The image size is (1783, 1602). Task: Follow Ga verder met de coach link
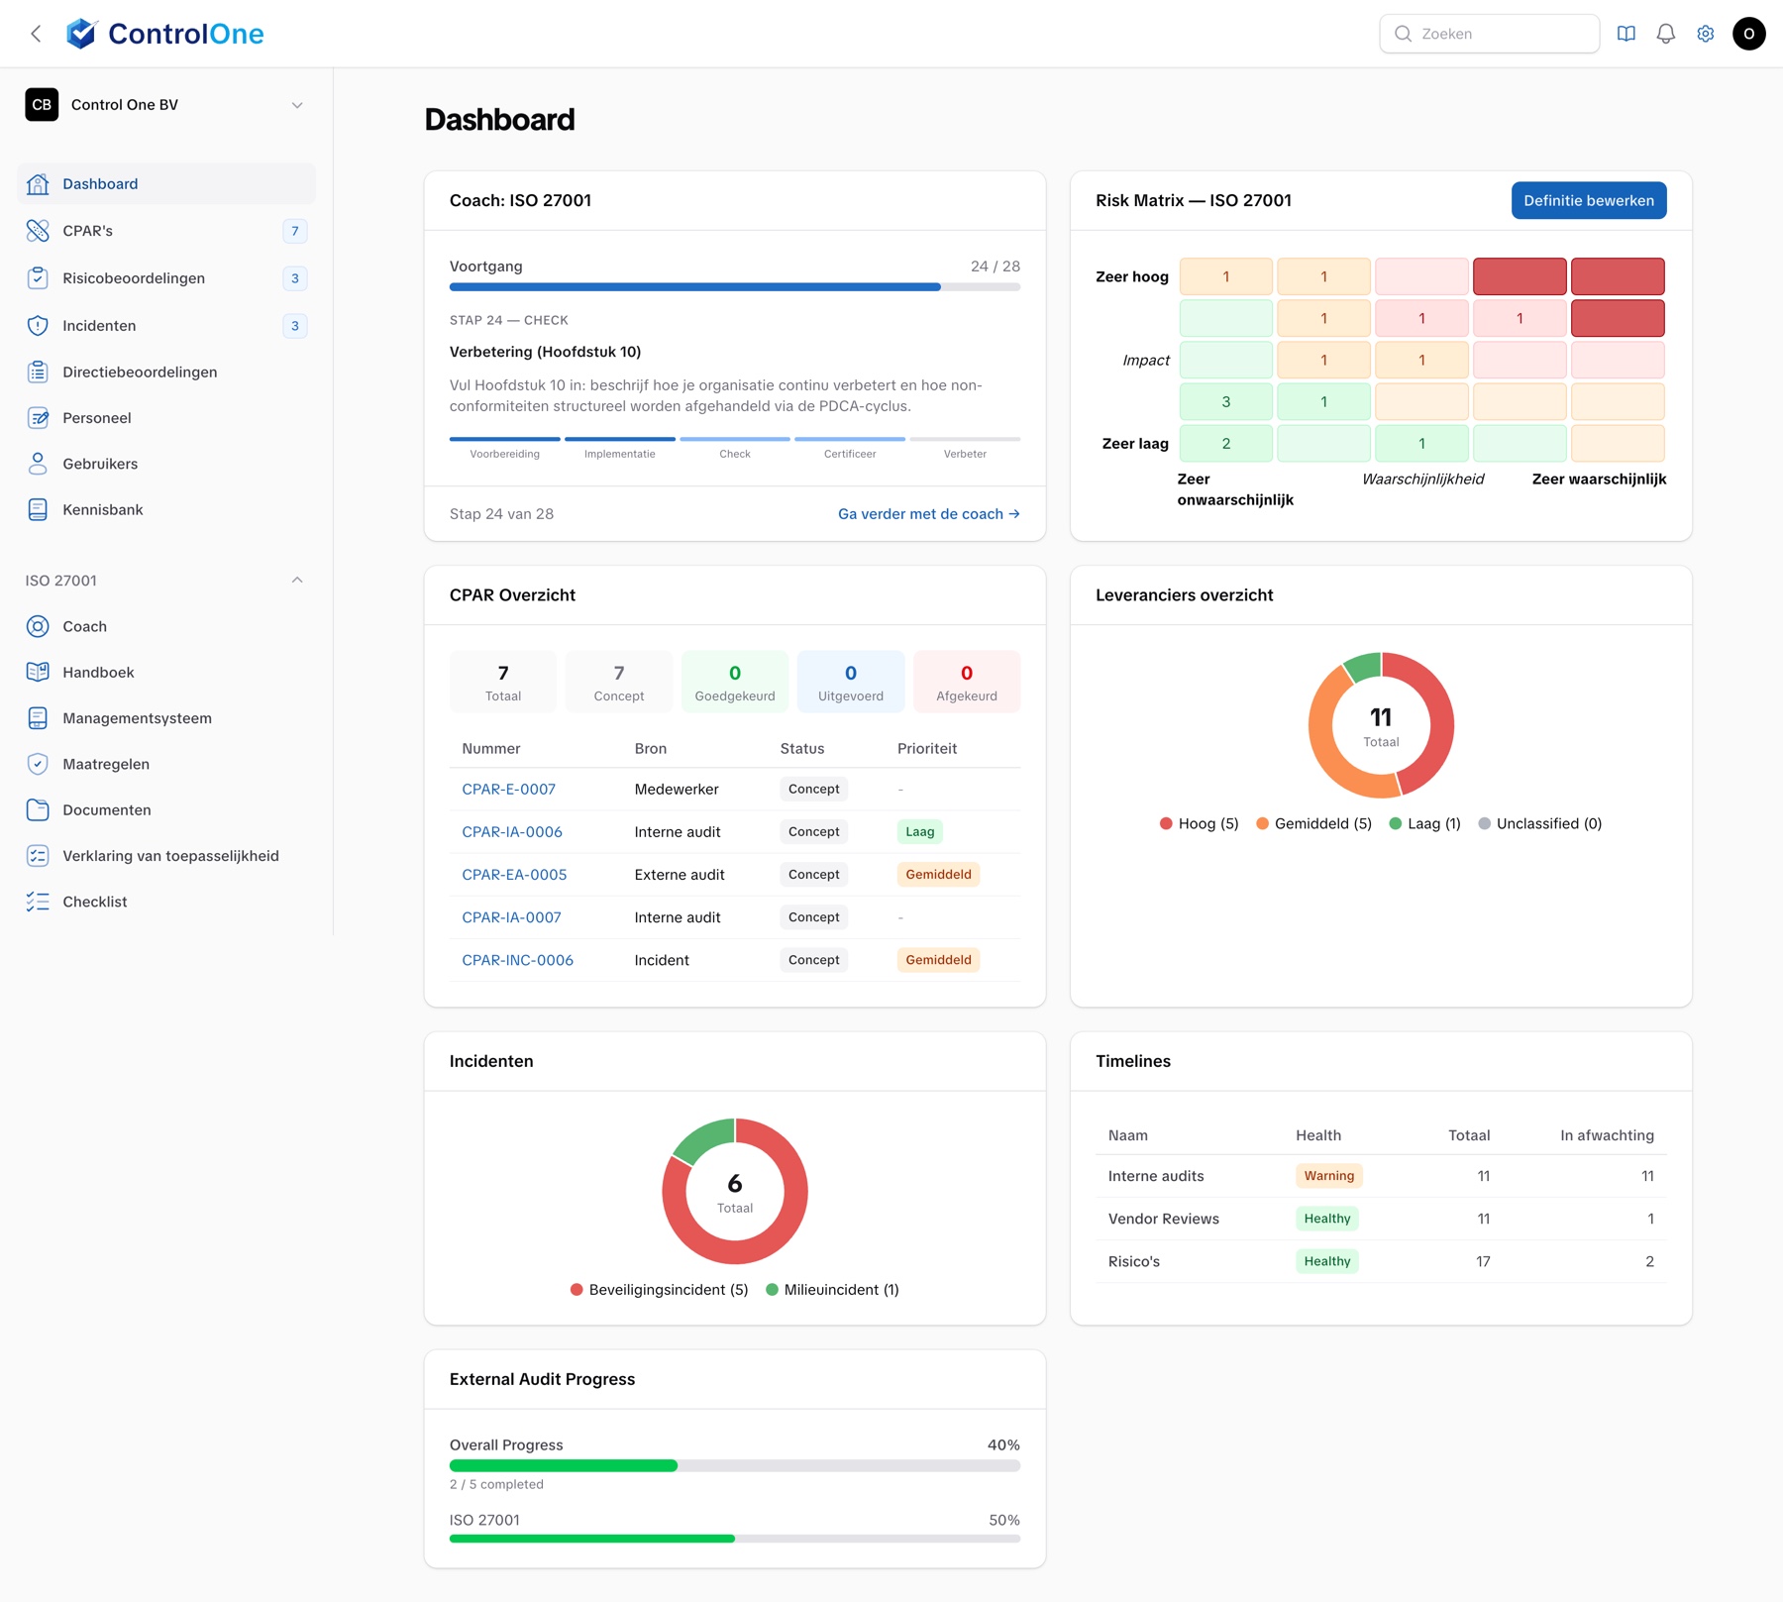(x=928, y=514)
